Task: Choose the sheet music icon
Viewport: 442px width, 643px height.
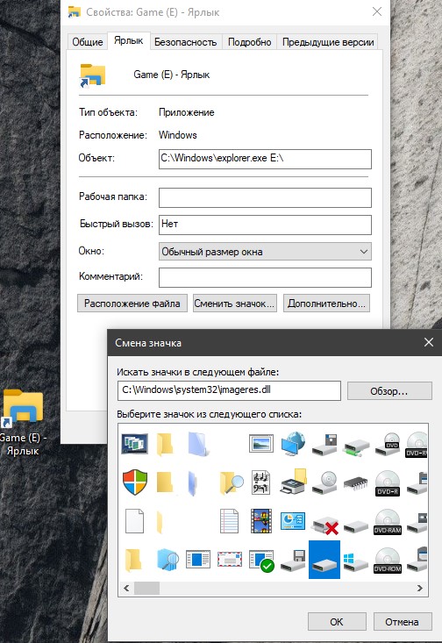Action: click(x=261, y=482)
